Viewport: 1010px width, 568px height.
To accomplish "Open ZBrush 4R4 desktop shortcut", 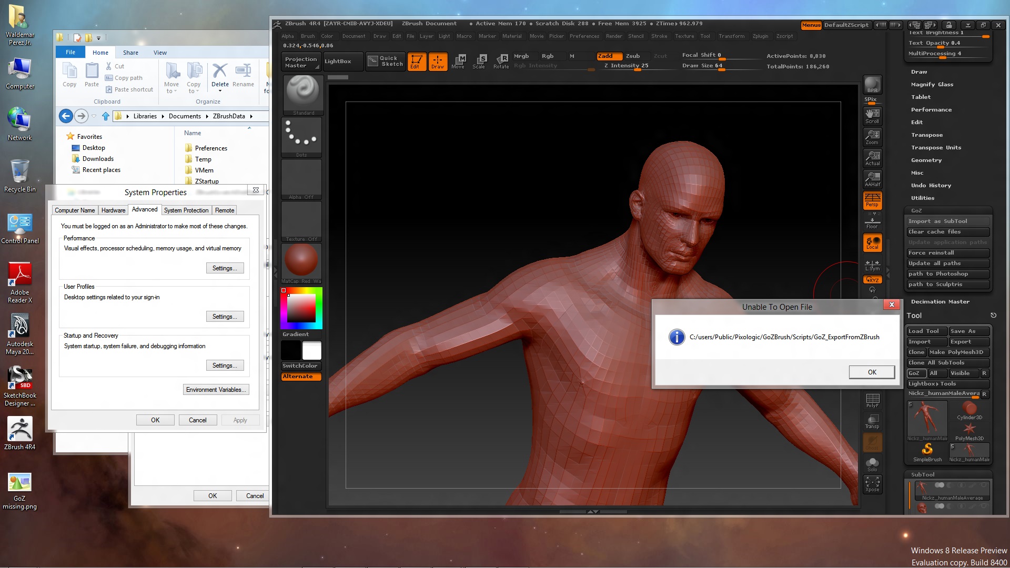I will point(19,433).
